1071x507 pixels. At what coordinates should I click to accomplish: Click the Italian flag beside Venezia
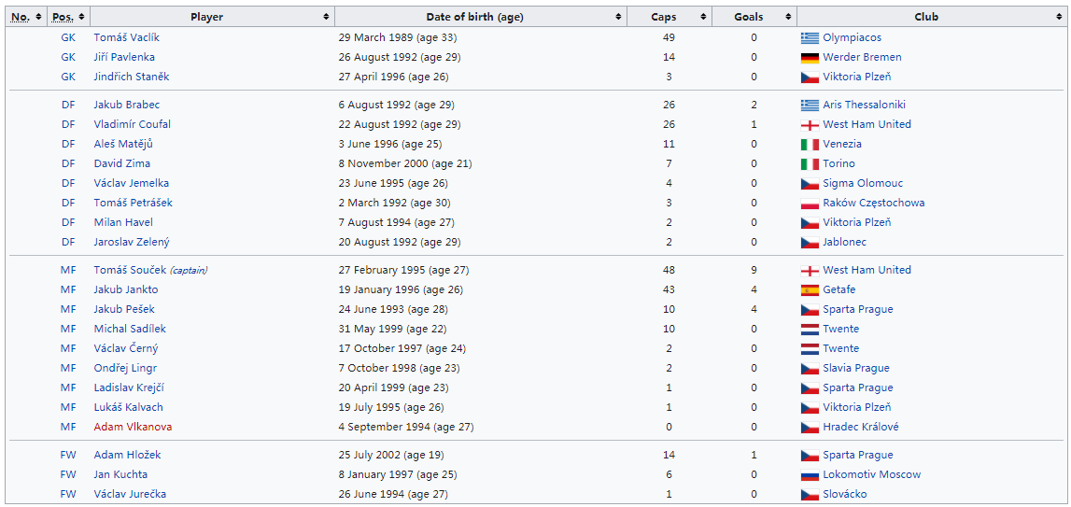click(810, 145)
